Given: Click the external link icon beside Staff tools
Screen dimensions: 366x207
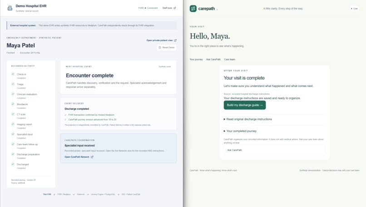Looking at the screenshot, I should (174, 8).
